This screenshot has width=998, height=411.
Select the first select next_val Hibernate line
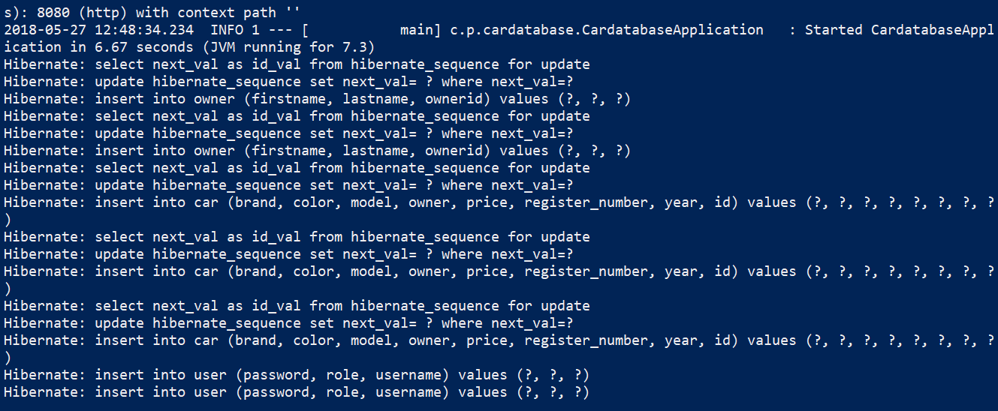[297, 64]
